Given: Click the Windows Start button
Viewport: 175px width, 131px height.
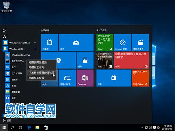Looking at the screenshot, I should pos(4,128).
